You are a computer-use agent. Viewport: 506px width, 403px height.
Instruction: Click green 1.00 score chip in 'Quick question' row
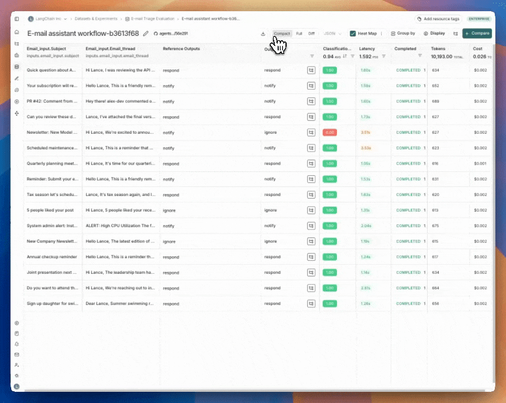pos(330,71)
